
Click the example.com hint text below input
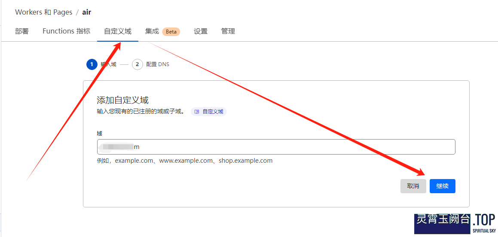pos(185,161)
